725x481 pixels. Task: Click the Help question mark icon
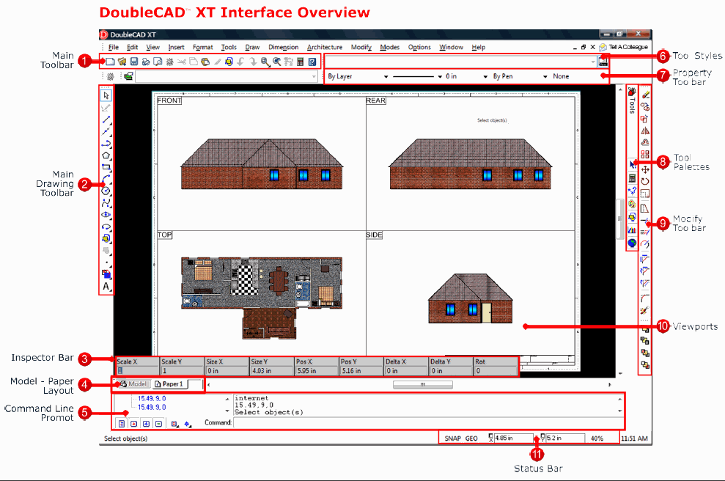[312, 62]
